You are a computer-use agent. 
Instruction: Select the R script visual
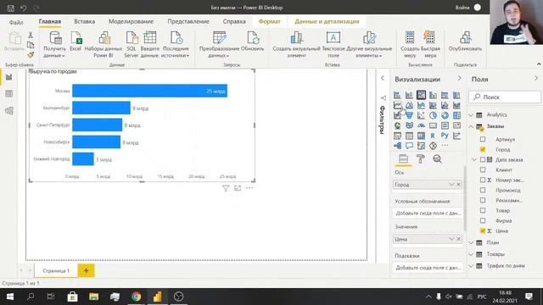433,136
